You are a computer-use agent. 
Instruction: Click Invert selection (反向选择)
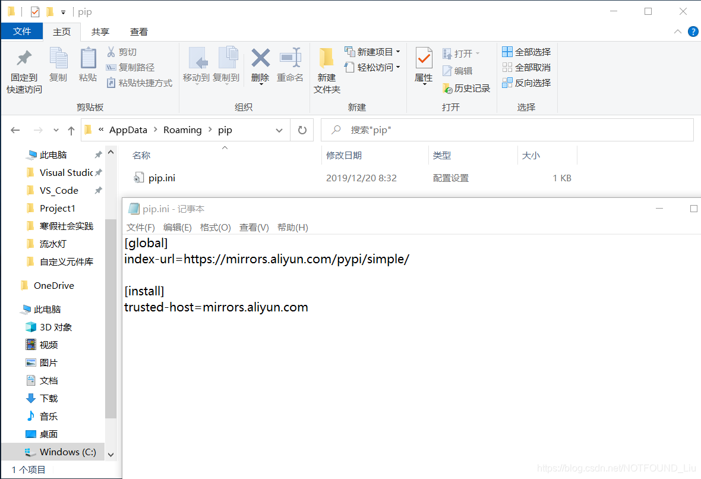pyautogui.click(x=526, y=83)
